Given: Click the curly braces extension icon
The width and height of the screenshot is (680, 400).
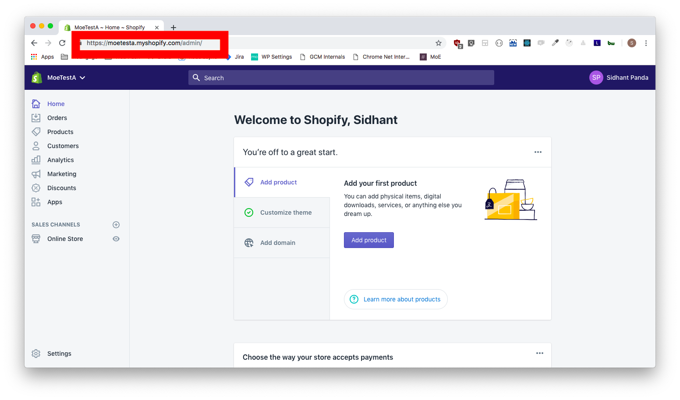Looking at the screenshot, I should point(499,43).
